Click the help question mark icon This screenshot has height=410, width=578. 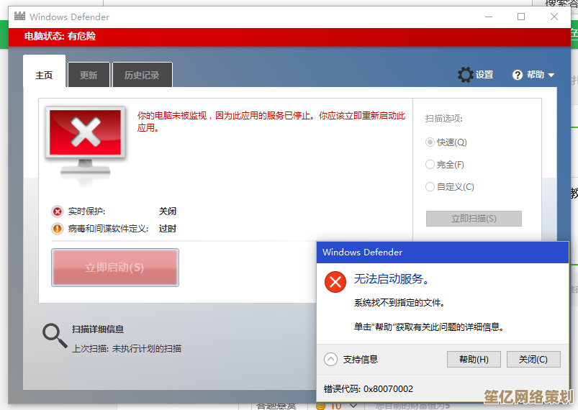pyautogui.click(x=518, y=75)
